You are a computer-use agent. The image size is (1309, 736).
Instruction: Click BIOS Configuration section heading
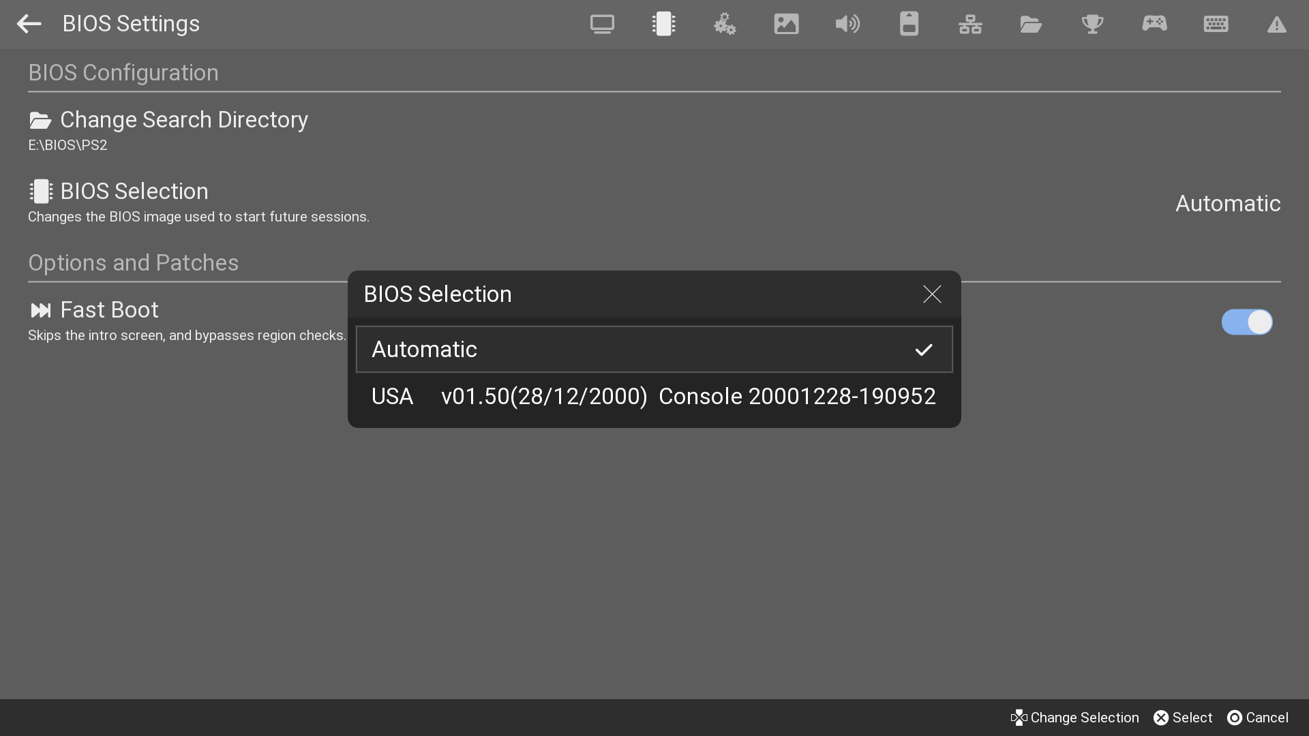pos(123,73)
